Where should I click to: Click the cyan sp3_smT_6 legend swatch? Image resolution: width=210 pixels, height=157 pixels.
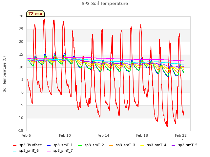(14, 151)
